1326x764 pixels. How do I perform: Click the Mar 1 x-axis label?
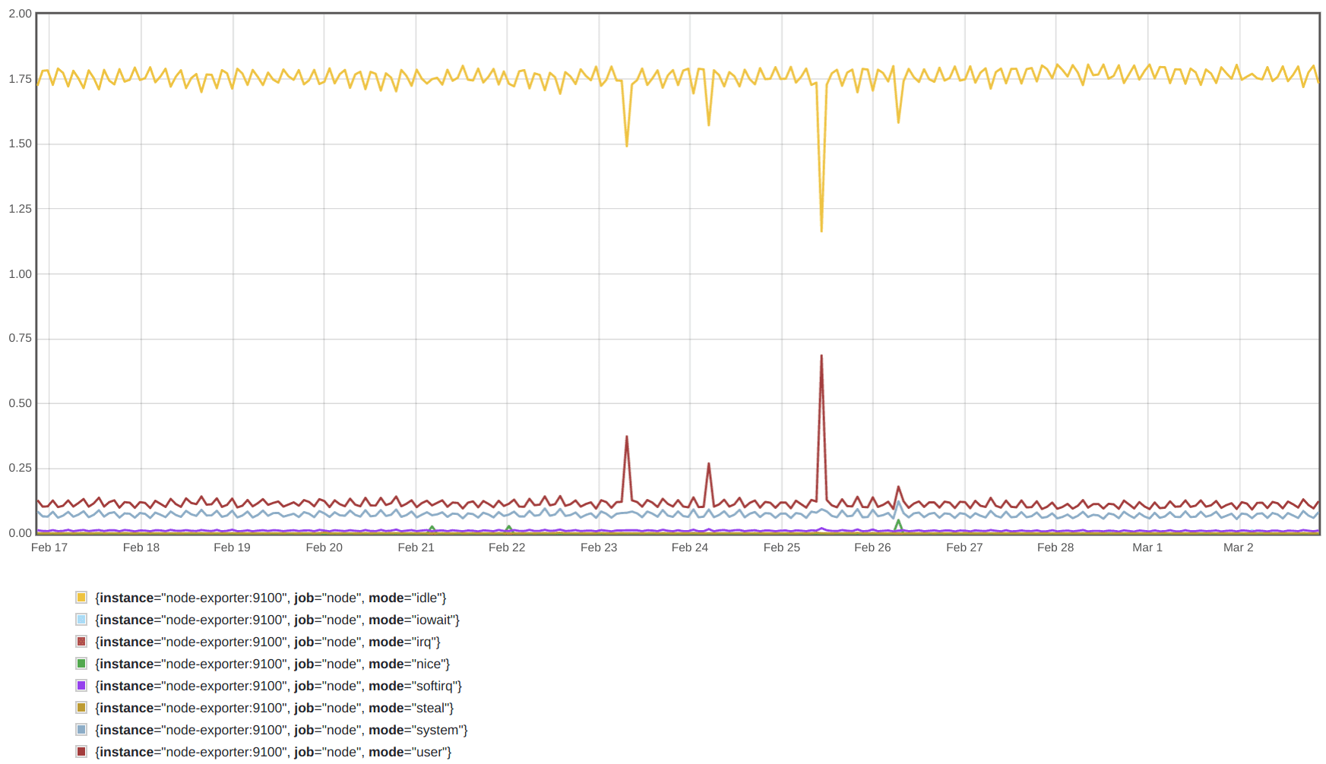coord(1147,548)
